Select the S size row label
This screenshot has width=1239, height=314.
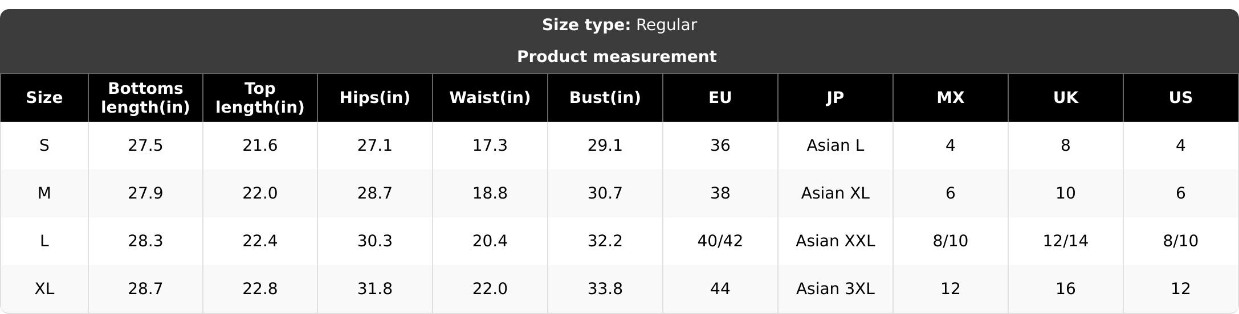[44, 146]
